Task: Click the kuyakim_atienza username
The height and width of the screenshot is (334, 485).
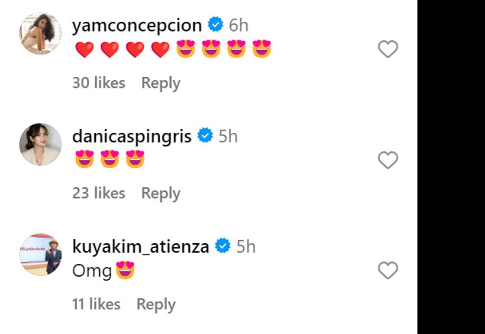Action: [x=141, y=247]
